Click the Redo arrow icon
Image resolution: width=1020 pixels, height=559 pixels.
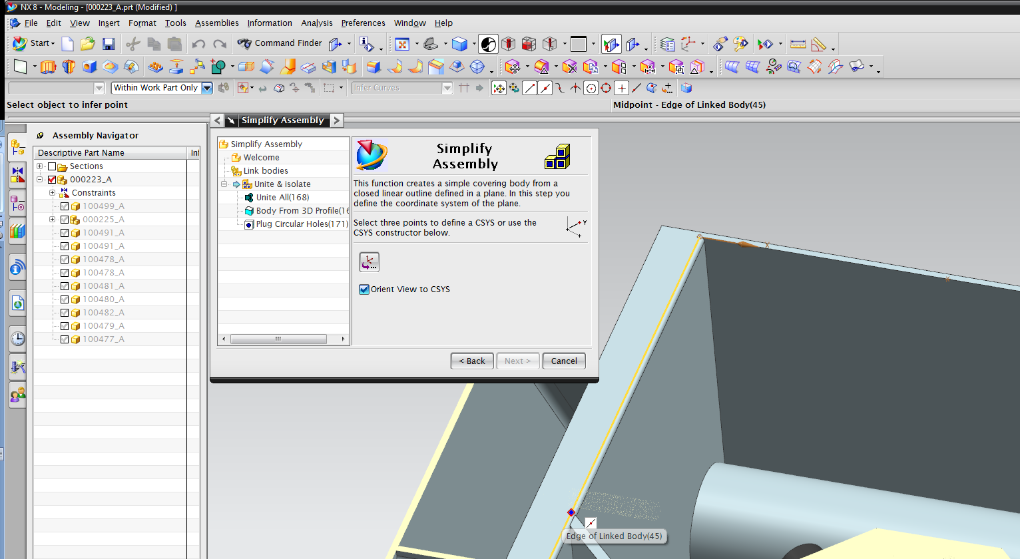[x=220, y=44]
